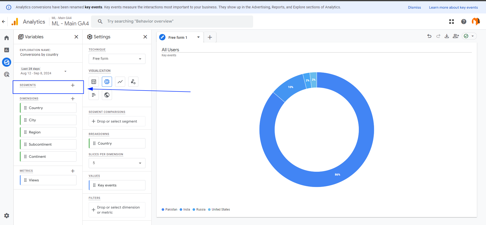
Task: Open the Technique Free form dropdown
Action: [117, 59]
